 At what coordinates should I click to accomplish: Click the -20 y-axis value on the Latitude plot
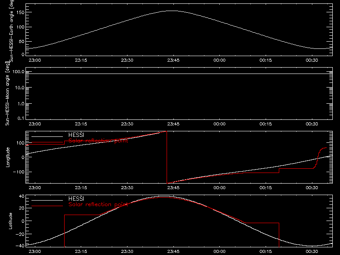coord(20,234)
